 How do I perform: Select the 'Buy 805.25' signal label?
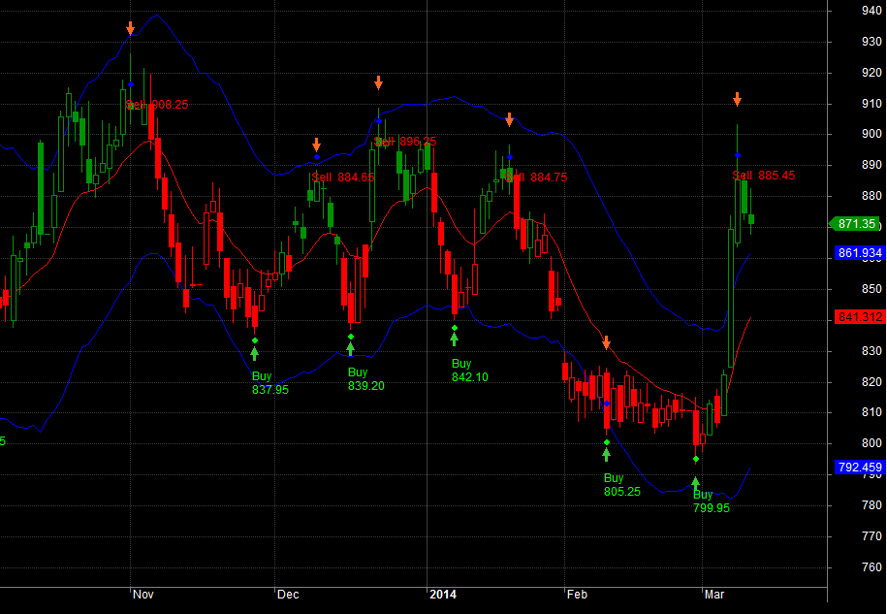(x=622, y=485)
